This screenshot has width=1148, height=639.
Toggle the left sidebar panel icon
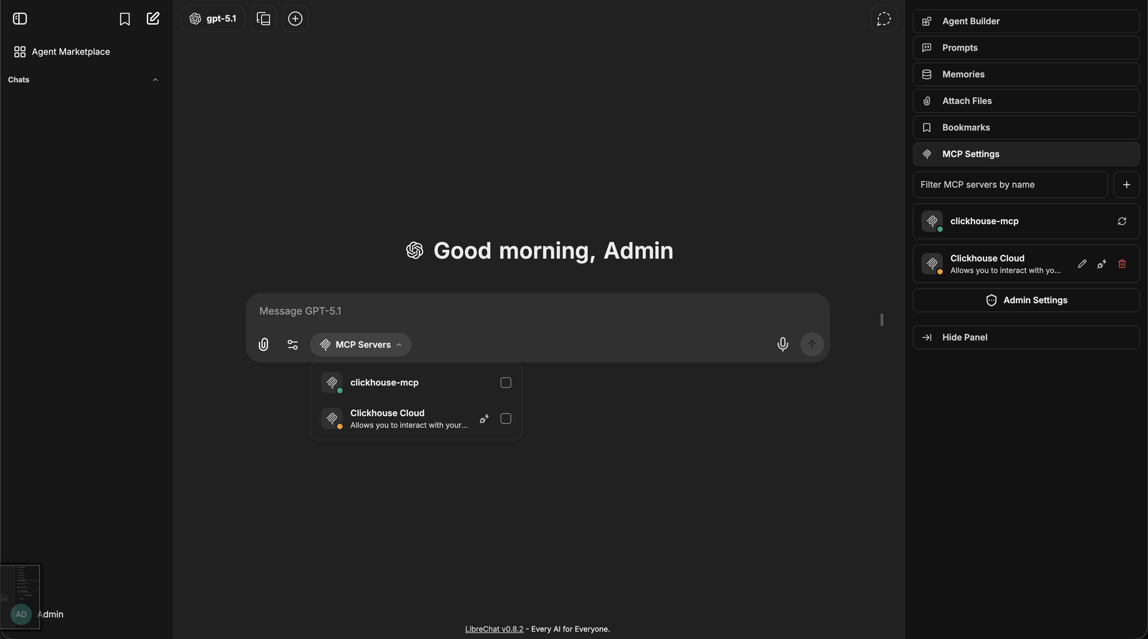(20, 19)
